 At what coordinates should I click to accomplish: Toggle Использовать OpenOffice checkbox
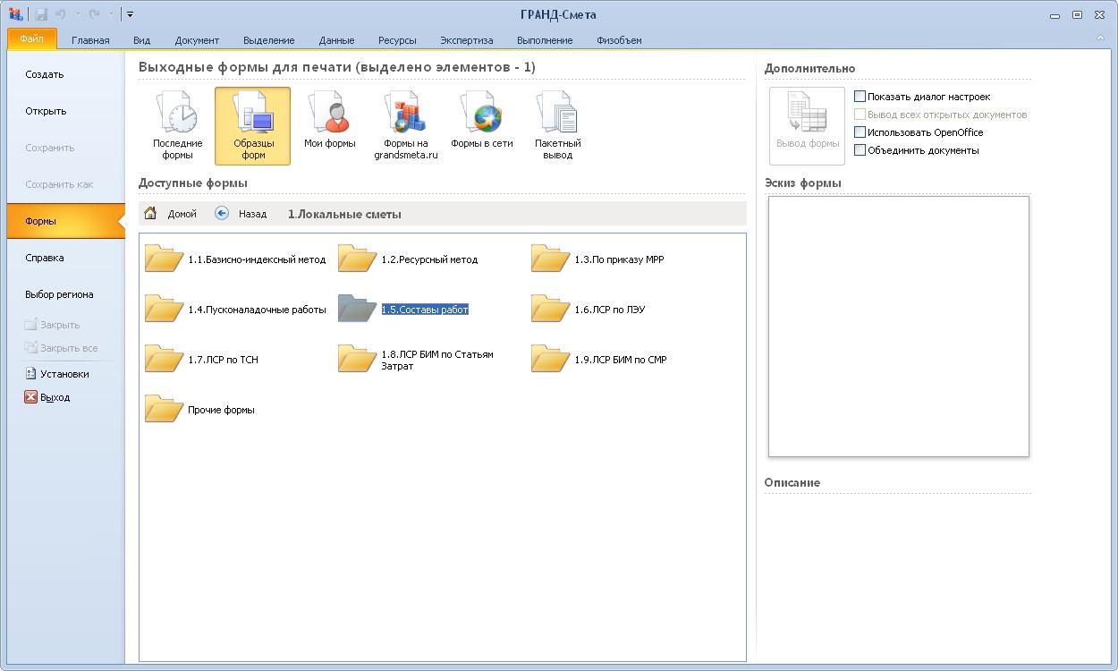click(x=860, y=132)
